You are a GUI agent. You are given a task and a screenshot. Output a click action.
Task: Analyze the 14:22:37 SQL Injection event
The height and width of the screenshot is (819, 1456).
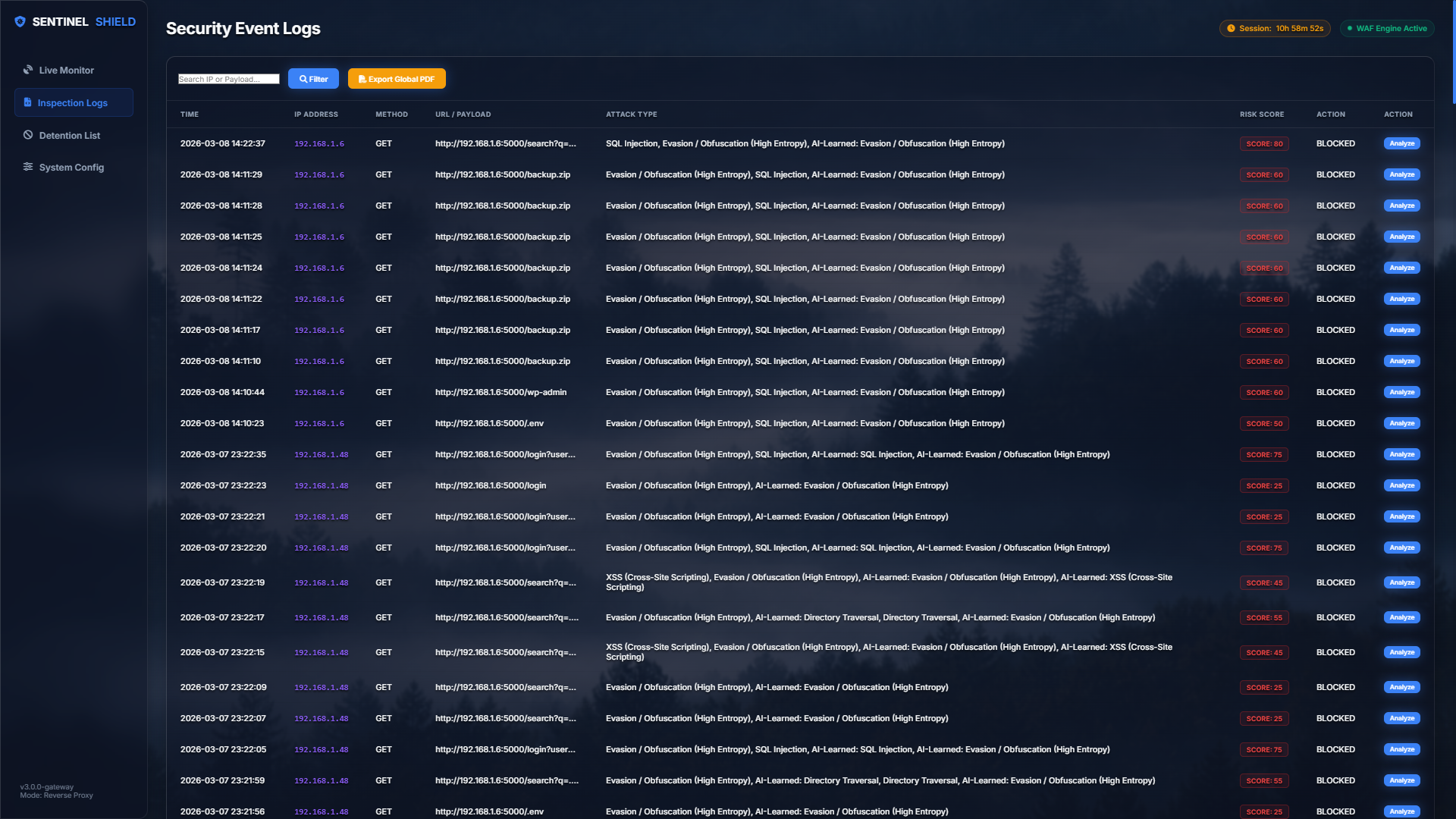(x=1401, y=143)
